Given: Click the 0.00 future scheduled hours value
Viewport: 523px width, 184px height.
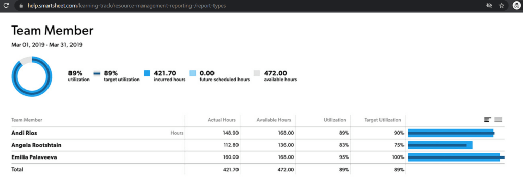Looking at the screenshot, I should (207, 73).
